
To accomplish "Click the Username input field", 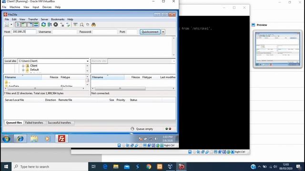I will (x=65, y=32).
